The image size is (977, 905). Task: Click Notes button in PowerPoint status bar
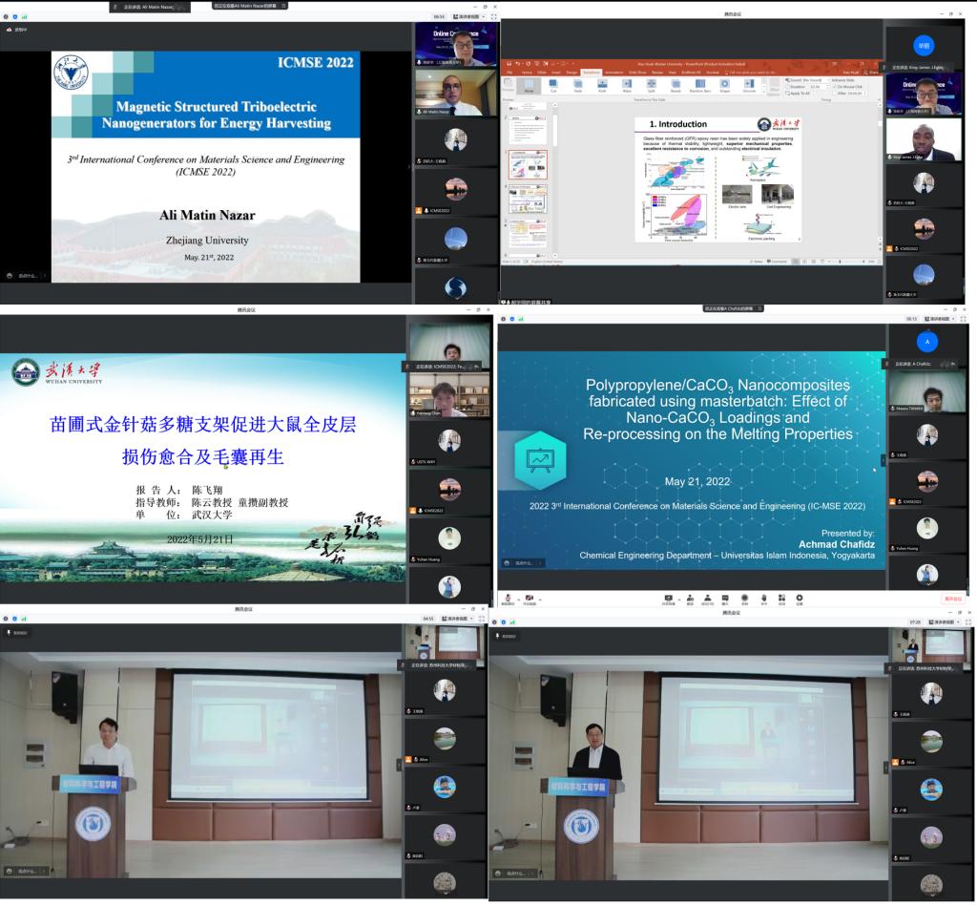pyautogui.click(x=759, y=262)
